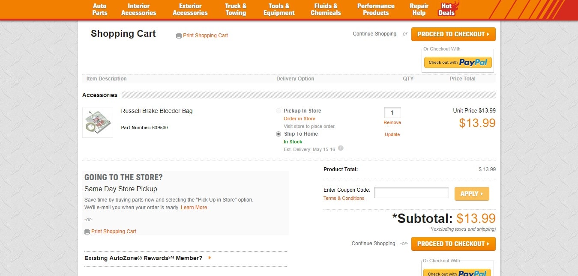
Task: Click top Continue Shopping link
Action: [374, 34]
